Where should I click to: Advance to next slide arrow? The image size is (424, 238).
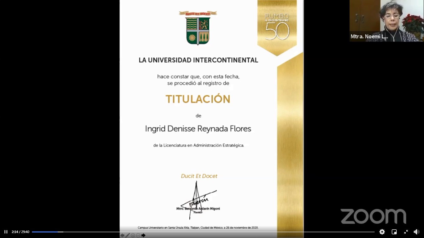143,236
